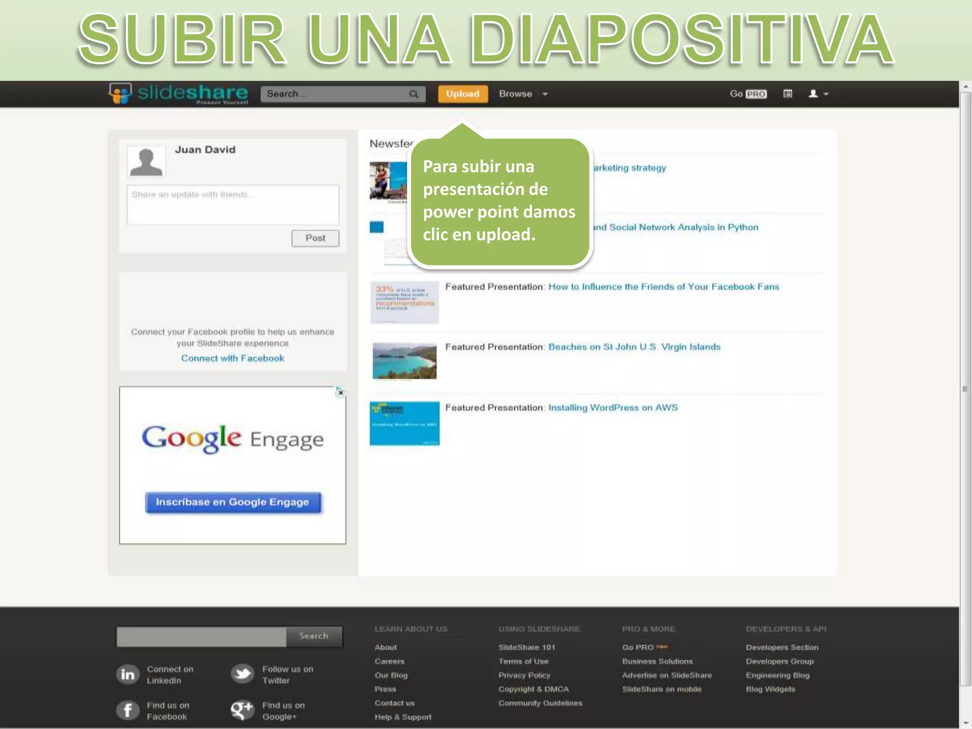
Task: Click the Facebook recommendations slide thumbnail
Action: point(404,302)
